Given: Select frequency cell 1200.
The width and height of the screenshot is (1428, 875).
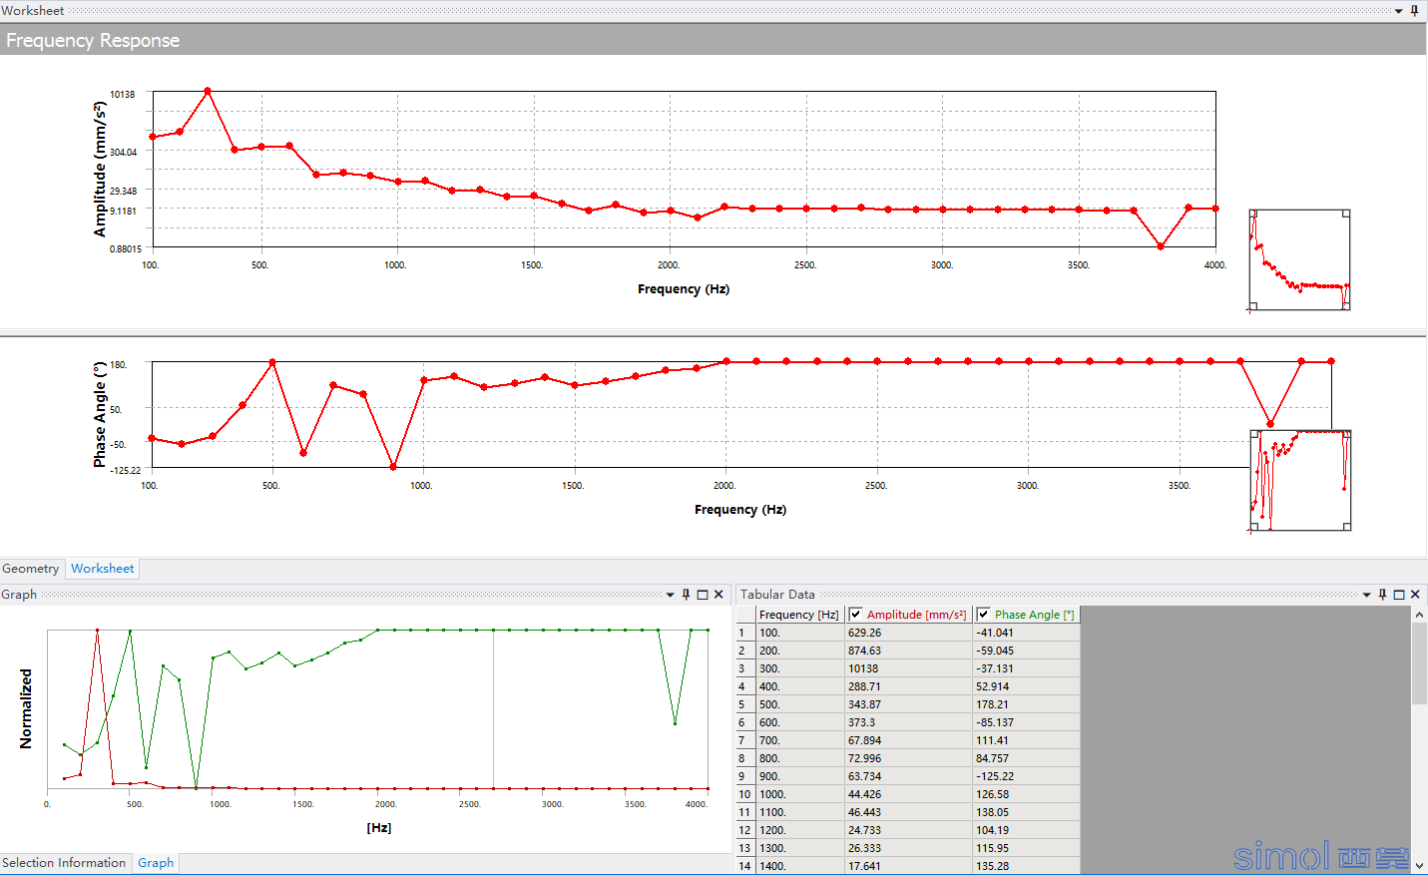Looking at the screenshot, I should point(800,830).
